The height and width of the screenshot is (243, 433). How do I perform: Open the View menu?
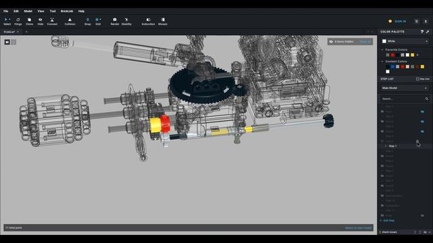pos(41,11)
